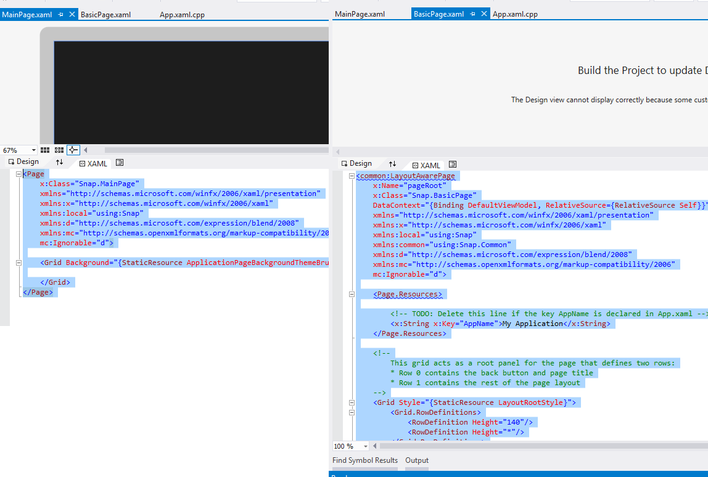This screenshot has height=477, width=708.
Task: Swap panes icon in right pane
Action: (x=392, y=164)
